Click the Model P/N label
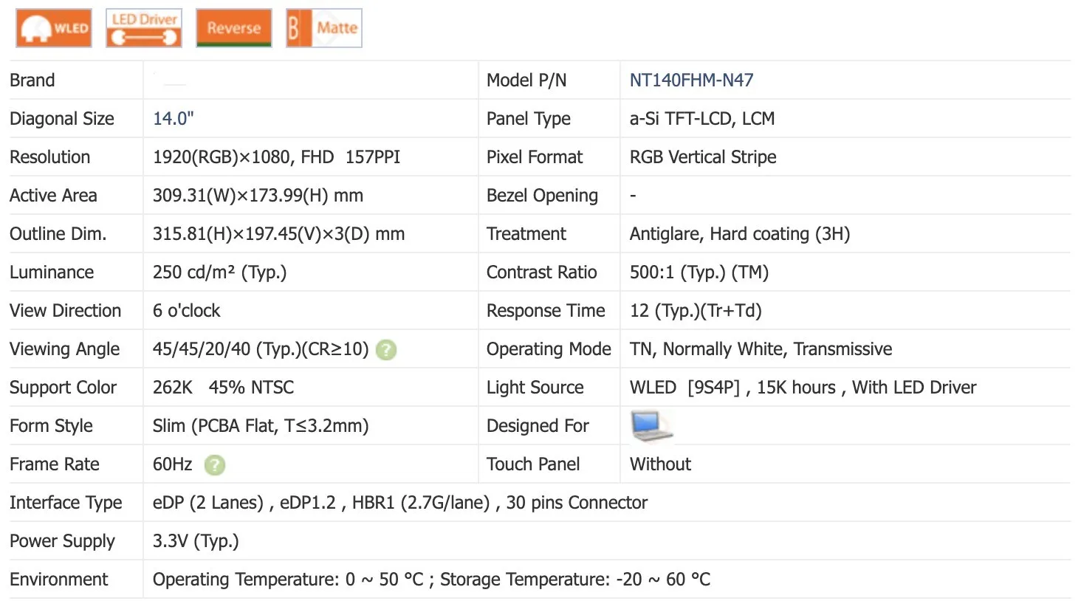This screenshot has height=601, width=1081. click(526, 80)
